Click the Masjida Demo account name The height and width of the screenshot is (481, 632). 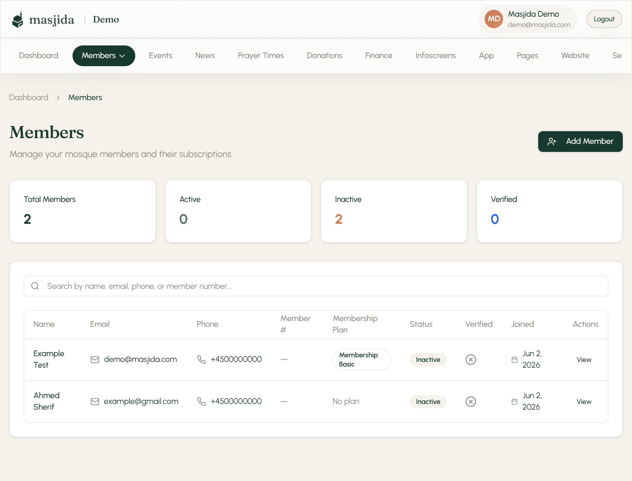pyautogui.click(x=533, y=14)
